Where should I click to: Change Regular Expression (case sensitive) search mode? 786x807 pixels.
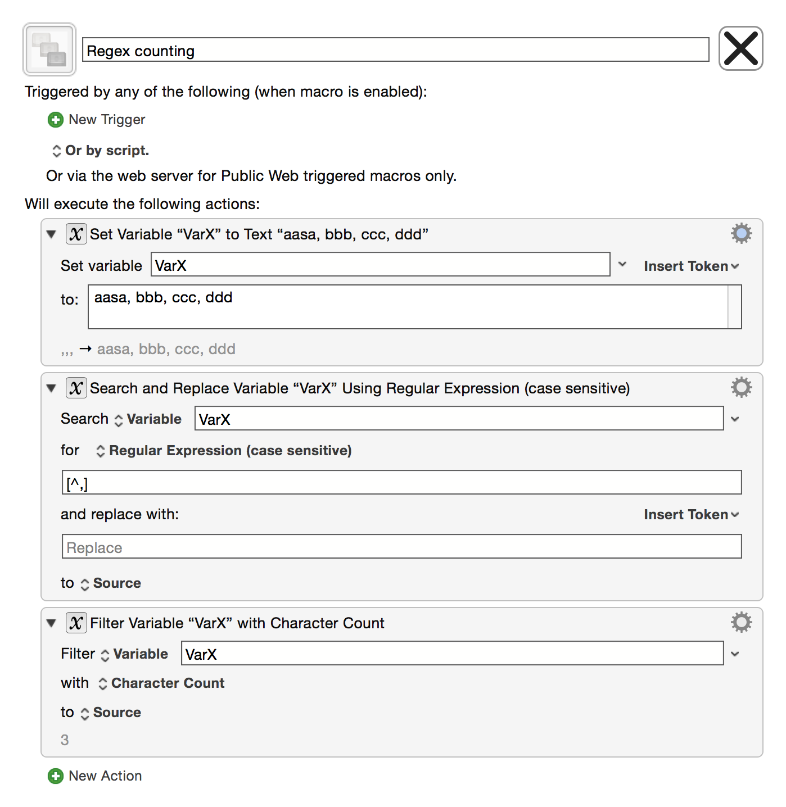point(225,451)
